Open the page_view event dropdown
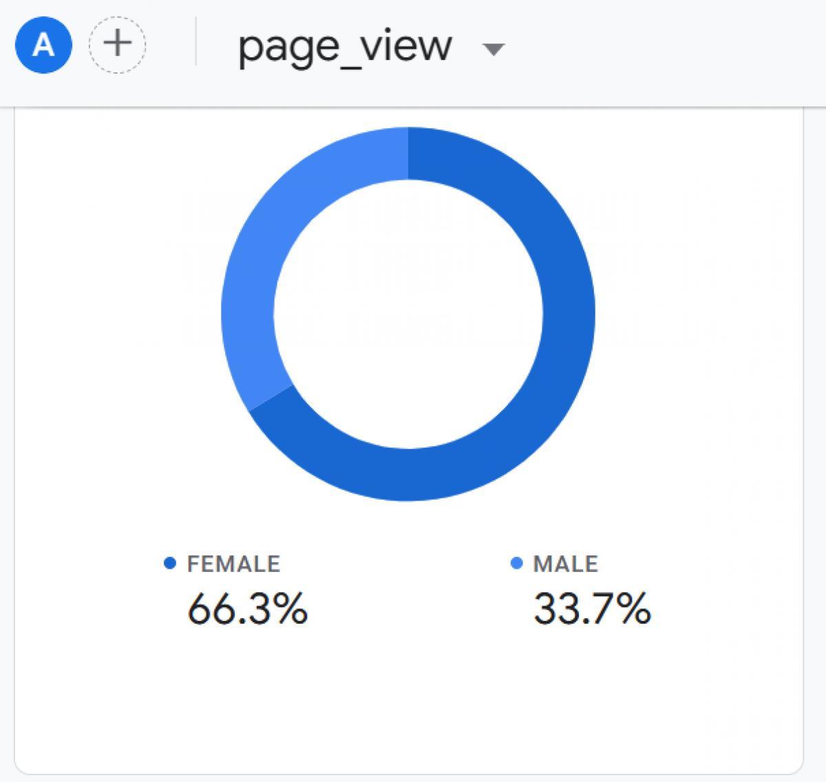 pos(345,47)
